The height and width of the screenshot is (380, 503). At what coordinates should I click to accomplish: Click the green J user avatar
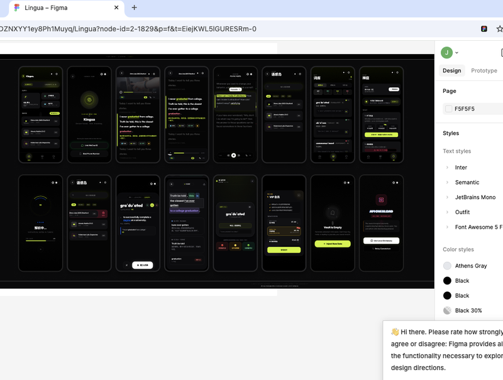point(446,53)
